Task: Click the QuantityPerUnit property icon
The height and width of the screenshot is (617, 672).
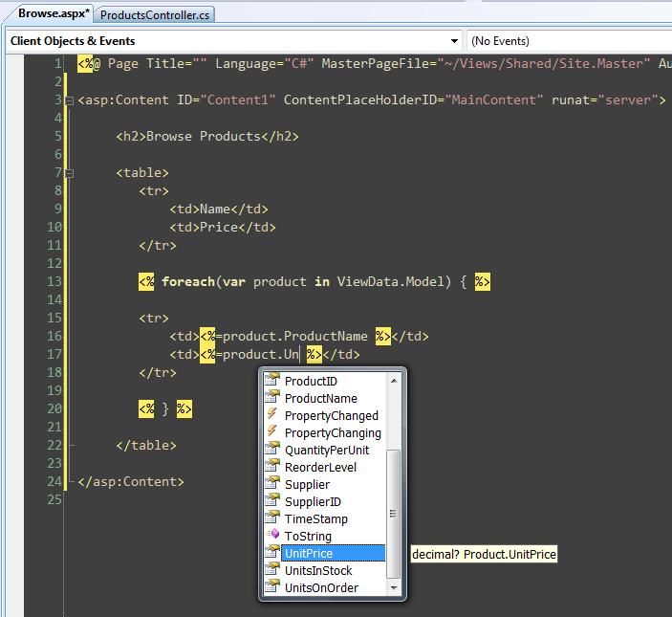Action: [272, 449]
